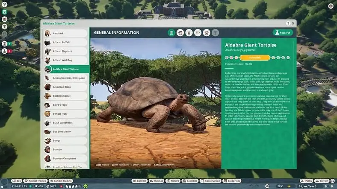337x189 pixels.
Task: Switch to the habitat requirements tab icon
Action: coord(180,33)
